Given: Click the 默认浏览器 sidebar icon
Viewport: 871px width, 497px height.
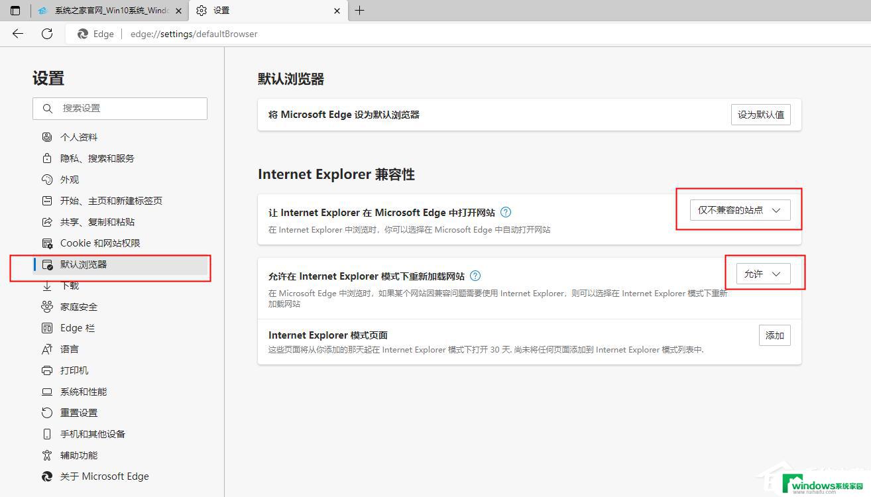Looking at the screenshot, I should point(47,264).
